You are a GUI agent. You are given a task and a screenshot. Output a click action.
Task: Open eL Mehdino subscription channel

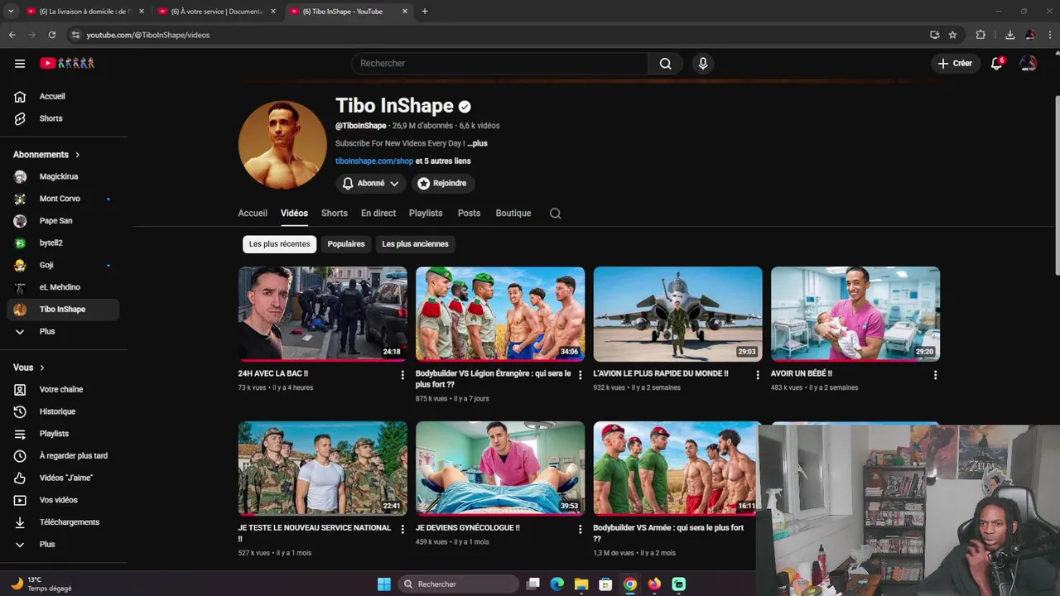point(63,287)
